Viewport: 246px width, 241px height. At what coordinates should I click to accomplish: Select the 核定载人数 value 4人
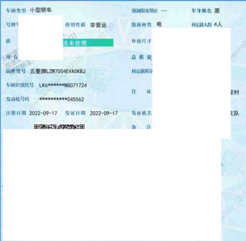(x=218, y=25)
